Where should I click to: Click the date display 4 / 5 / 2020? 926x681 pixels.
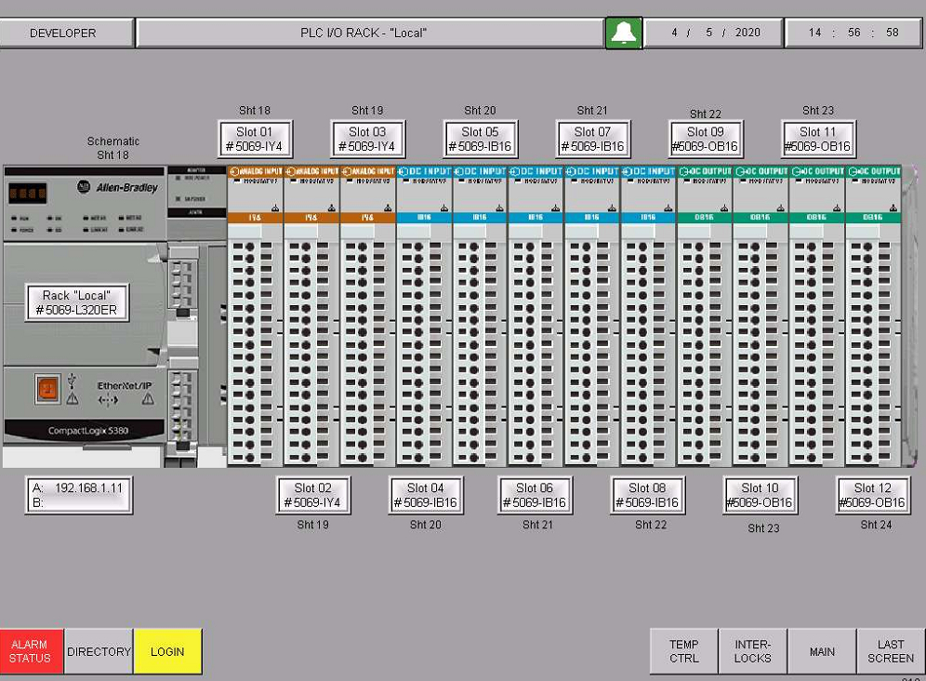pyautogui.click(x=714, y=33)
